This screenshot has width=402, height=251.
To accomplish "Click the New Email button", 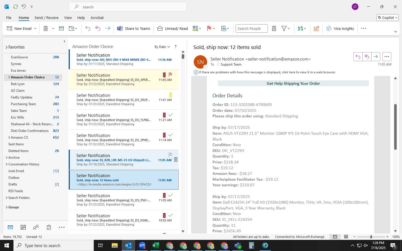I will (19, 28).
